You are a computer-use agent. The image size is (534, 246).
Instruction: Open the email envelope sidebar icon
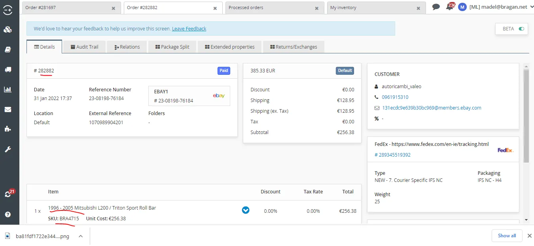pyautogui.click(x=8, y=110)
